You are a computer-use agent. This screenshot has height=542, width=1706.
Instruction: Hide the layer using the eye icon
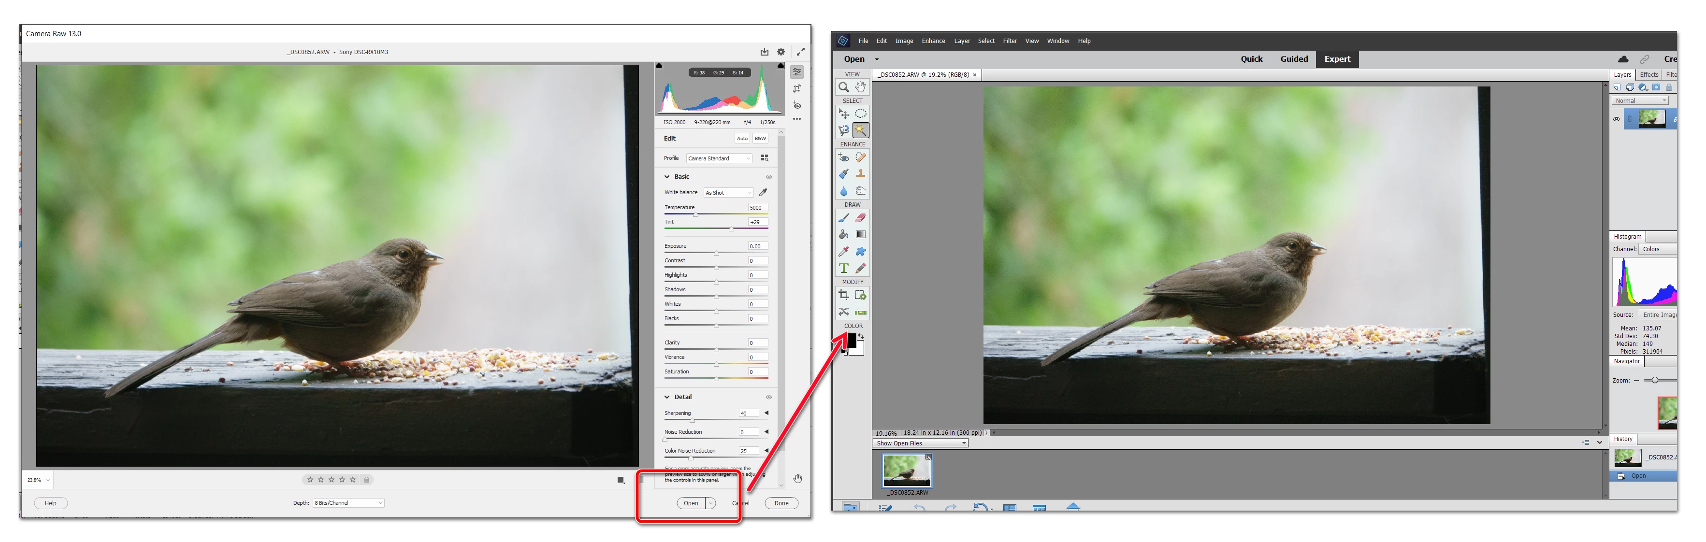[x=1616, y=119]
